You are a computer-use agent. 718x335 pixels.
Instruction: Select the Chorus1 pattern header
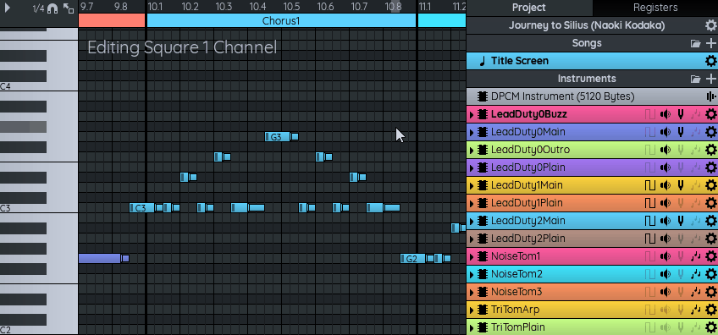tap(281, 20)
